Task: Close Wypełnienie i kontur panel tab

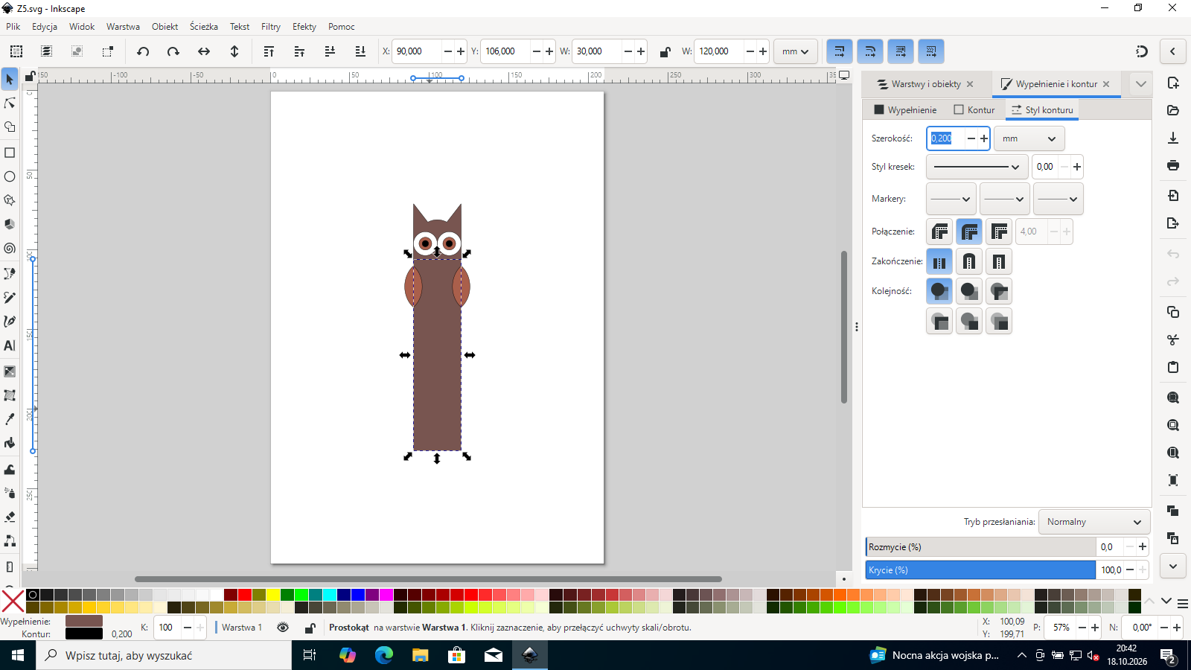Action: click(x=1106, y=84)
